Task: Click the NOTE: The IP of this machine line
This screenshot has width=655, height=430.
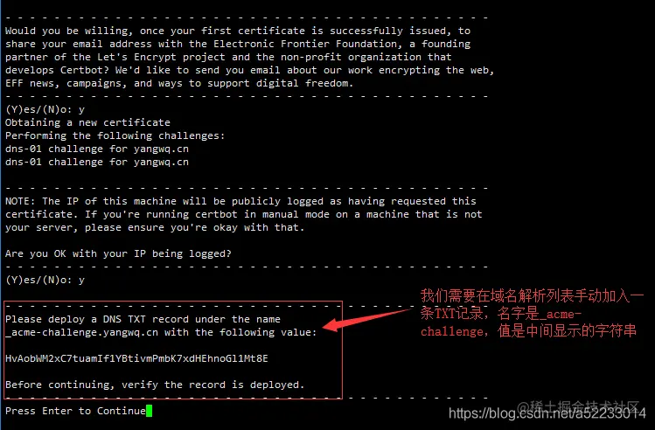Action: pyautogui.click(x=240, y=201)
